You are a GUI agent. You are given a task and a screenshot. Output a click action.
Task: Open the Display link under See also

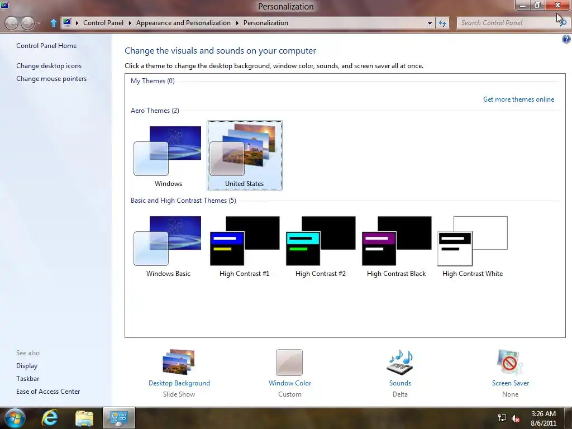27,365
